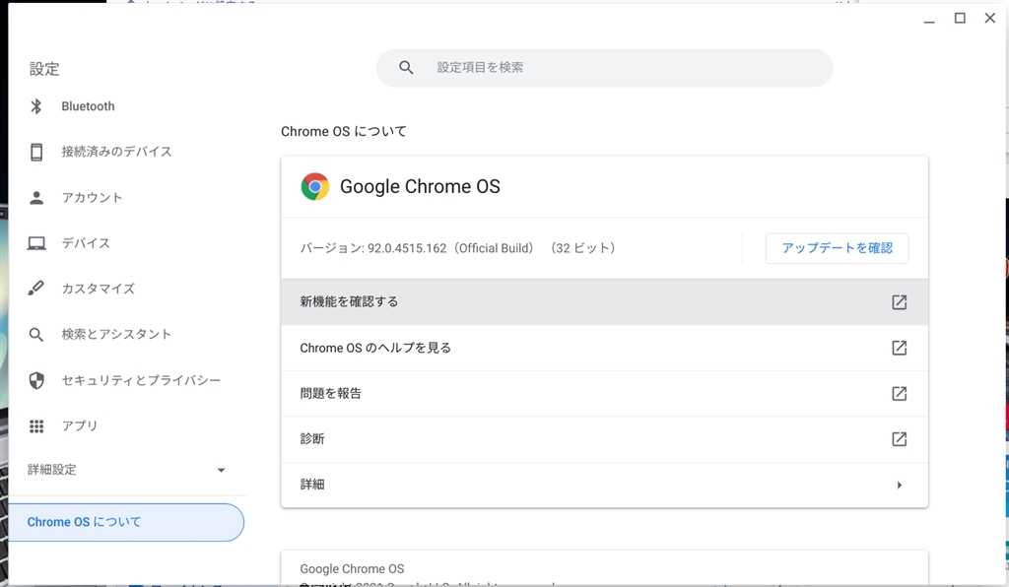Viewport: 1009px width, 587px height.
Task: Click the デバイス laptop icon
Action: tap(36, 243)
